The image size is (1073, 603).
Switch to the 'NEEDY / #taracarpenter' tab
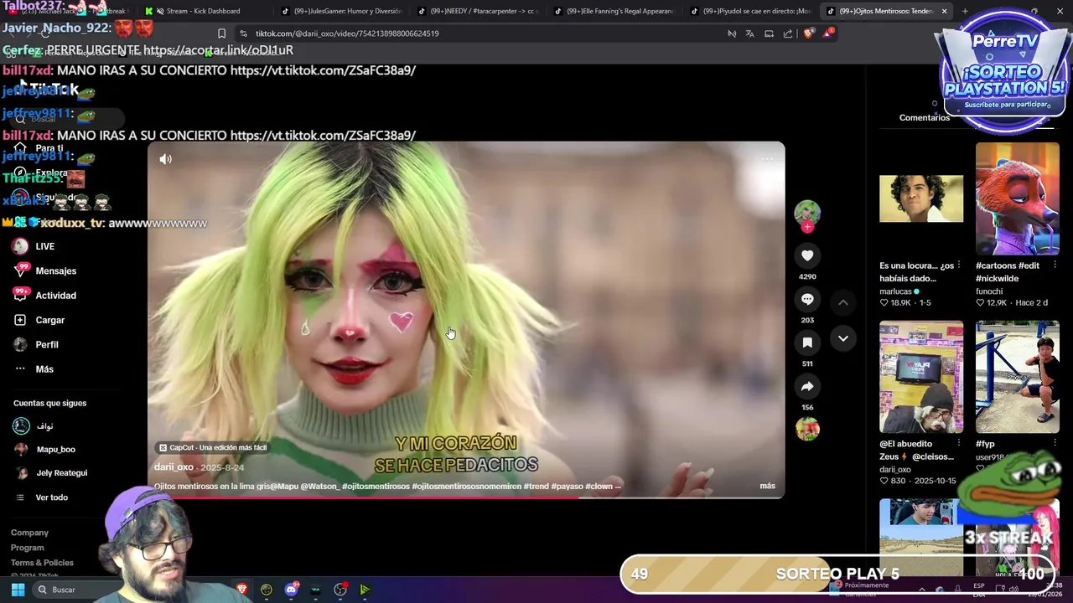[x=478, y=11]
